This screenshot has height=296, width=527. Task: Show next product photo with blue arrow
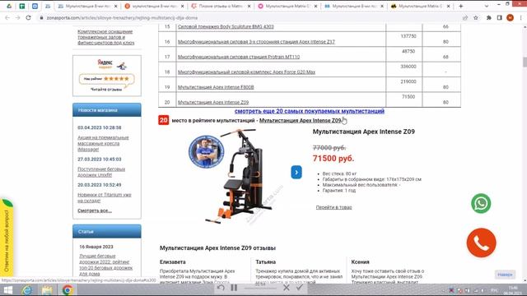click(296, 172)
